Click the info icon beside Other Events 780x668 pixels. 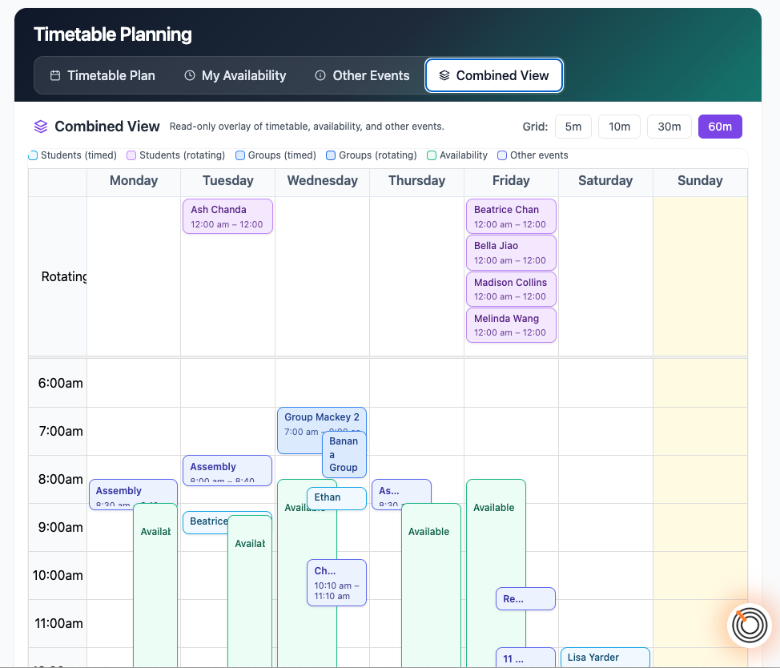[x=320, y=75]
